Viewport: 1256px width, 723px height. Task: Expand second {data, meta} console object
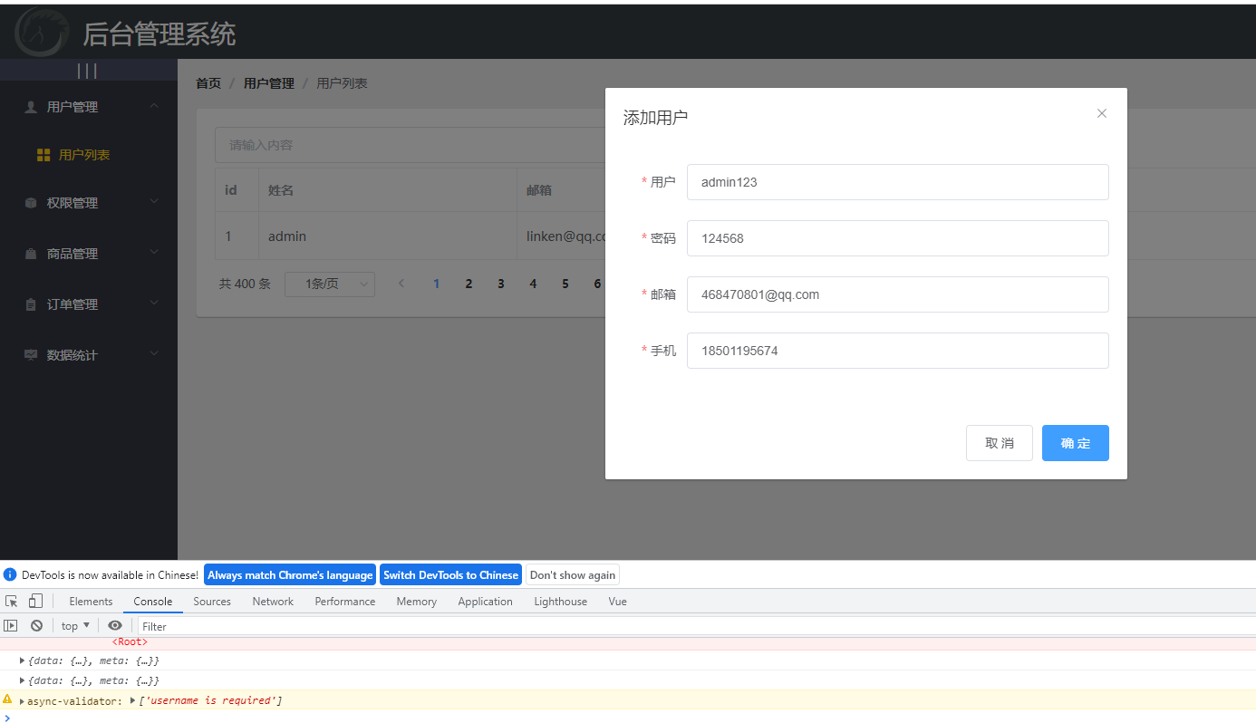pos(23,680)
